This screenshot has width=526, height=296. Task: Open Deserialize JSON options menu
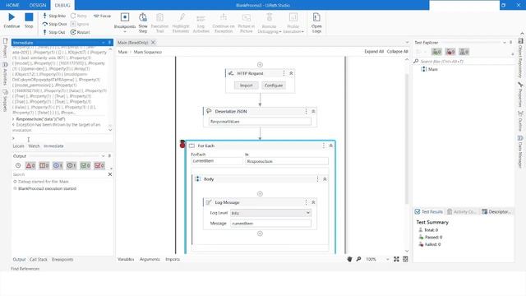coord(306,111)
